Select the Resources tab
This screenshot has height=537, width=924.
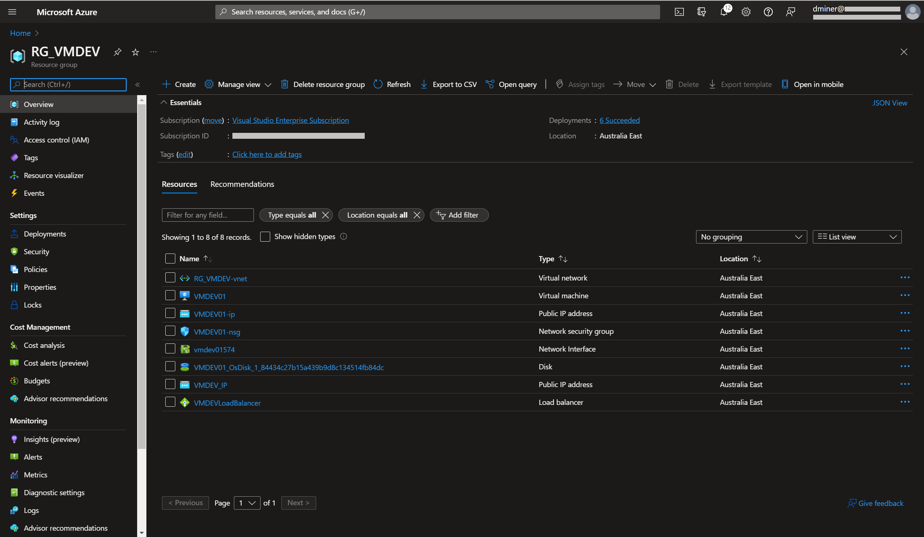point(179,184)
